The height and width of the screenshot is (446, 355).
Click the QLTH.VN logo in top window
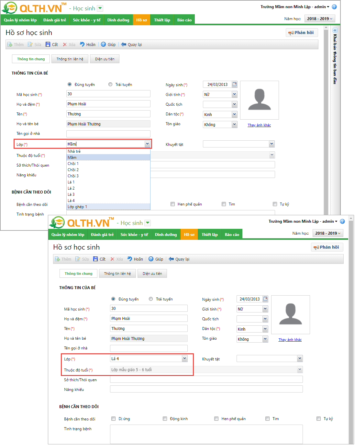point(34,8)
